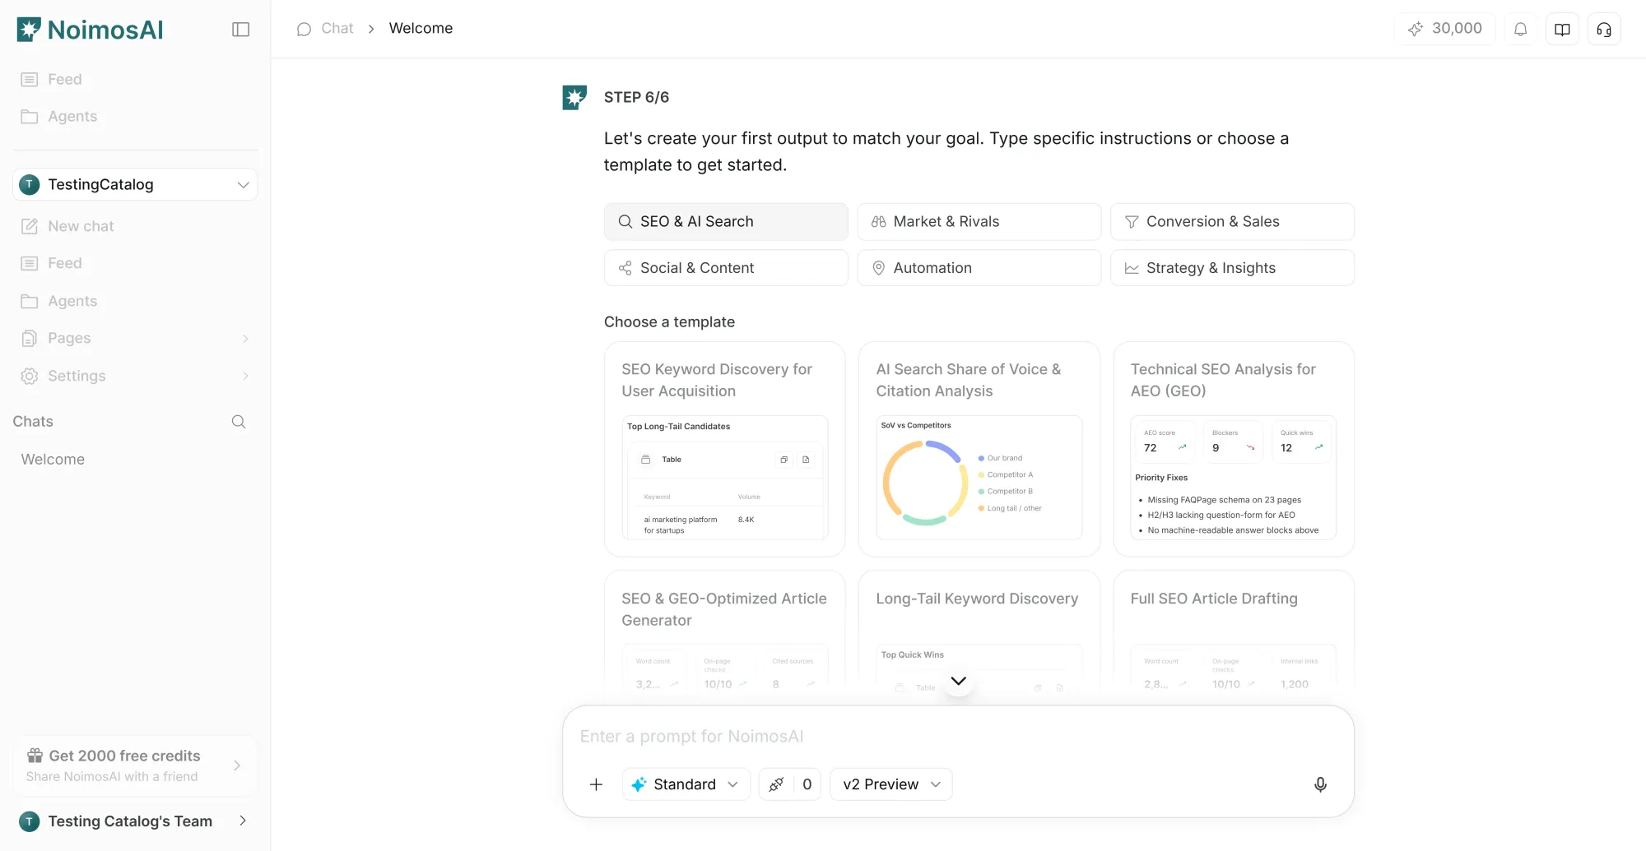Viewport: 1646px width, 851px height.
Task: Click the microphone voice input icon
Action: 1320,784
